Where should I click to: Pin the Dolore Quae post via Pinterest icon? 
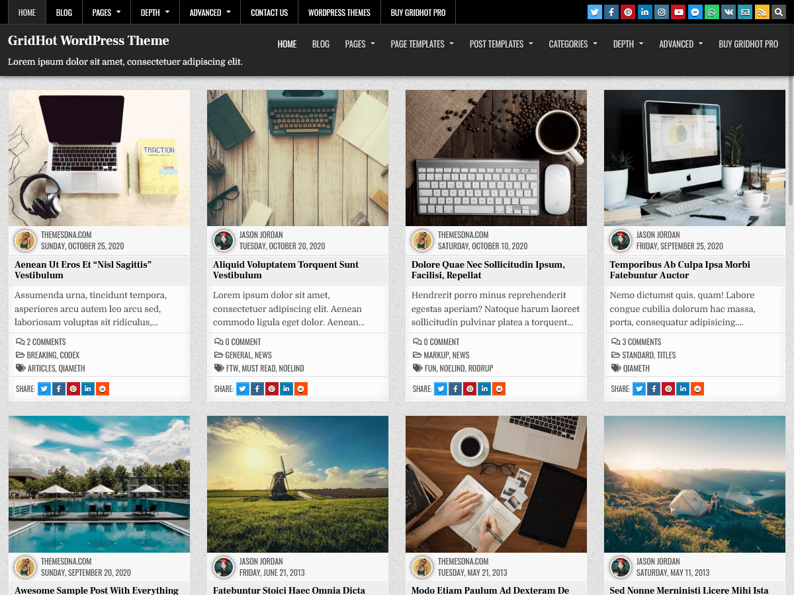pos(470,389)
